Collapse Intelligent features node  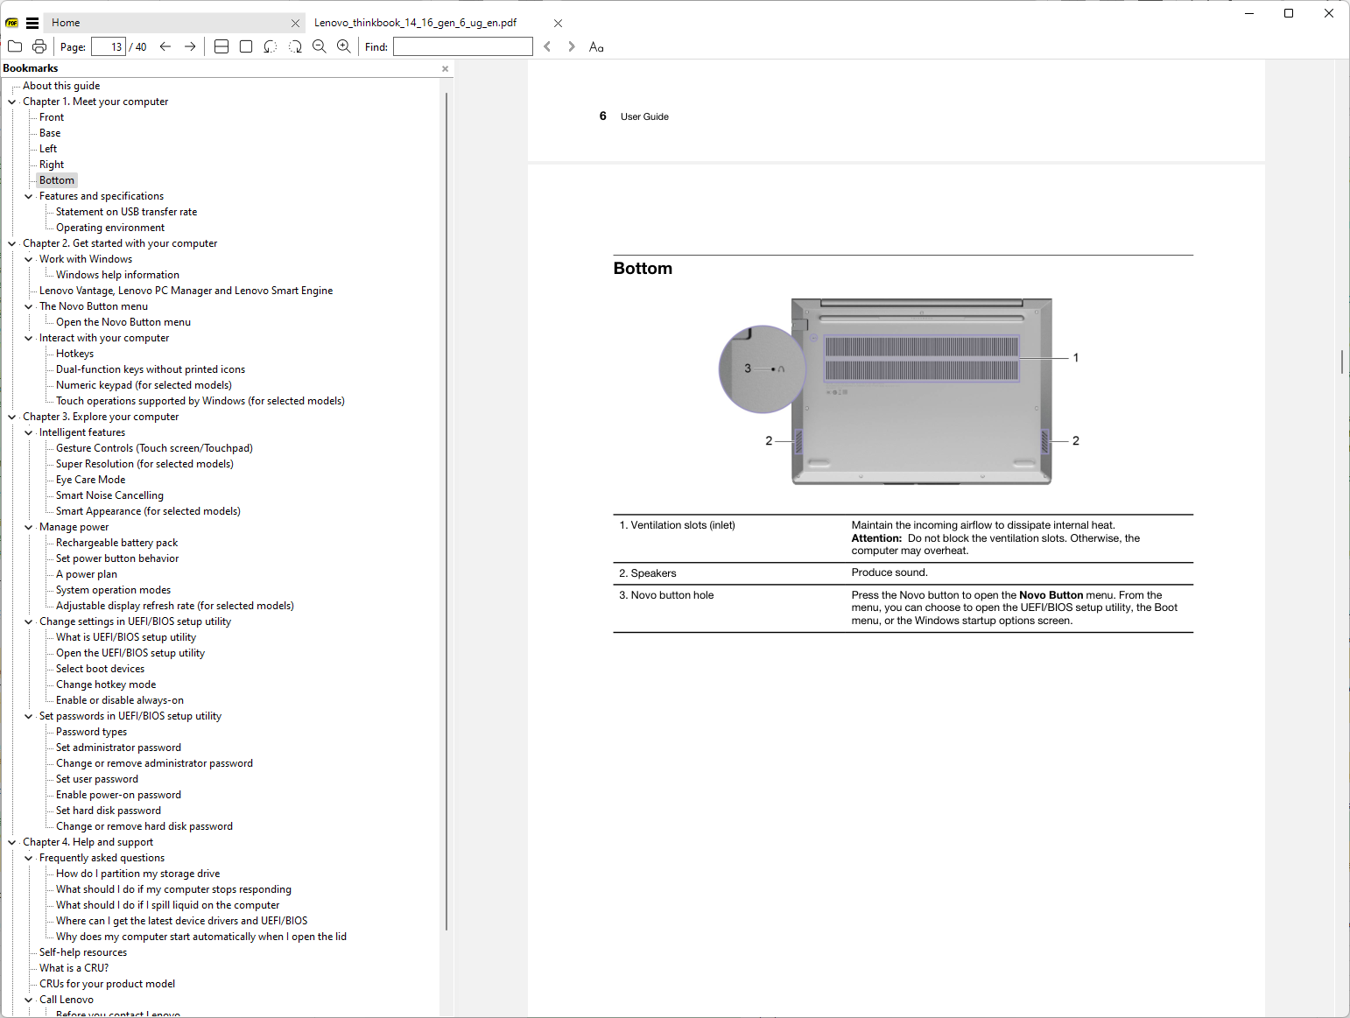pos(28,432)
